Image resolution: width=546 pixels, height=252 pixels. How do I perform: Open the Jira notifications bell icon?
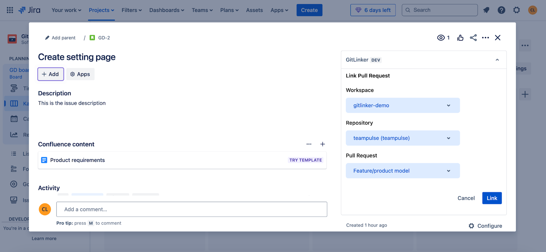486,10
